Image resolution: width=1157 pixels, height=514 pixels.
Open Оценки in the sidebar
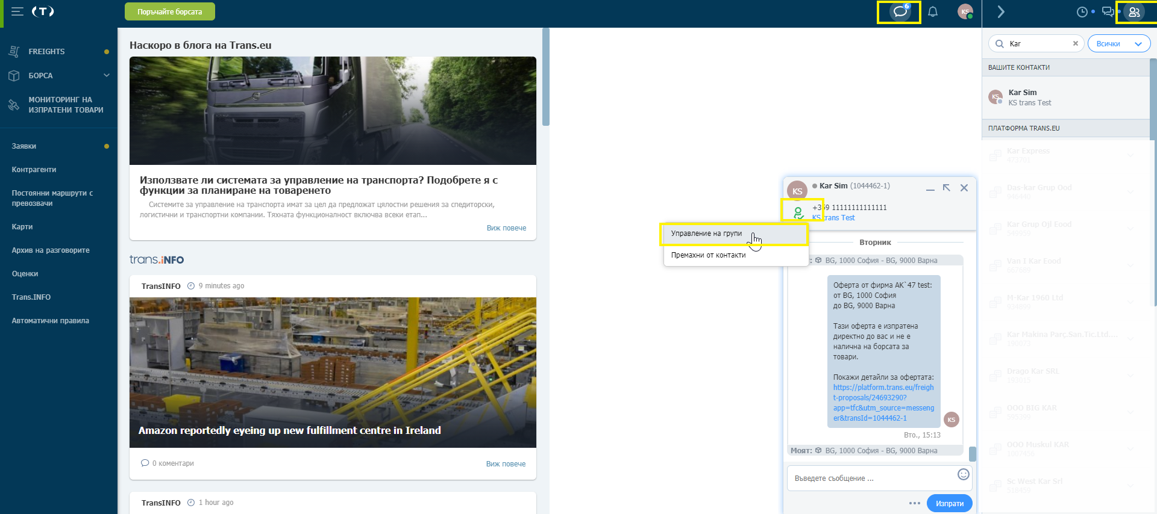25,274
